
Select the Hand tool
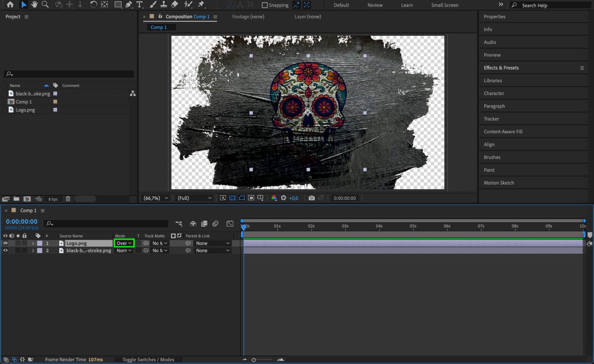(x=34, y=4)
